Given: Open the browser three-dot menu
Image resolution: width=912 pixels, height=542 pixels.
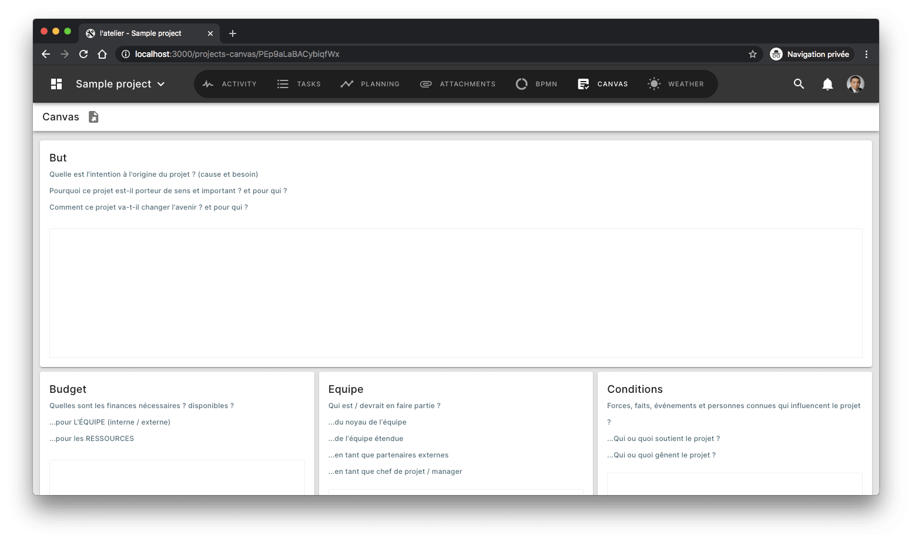Looking at the screenshot, I should (x=866, y=54).
